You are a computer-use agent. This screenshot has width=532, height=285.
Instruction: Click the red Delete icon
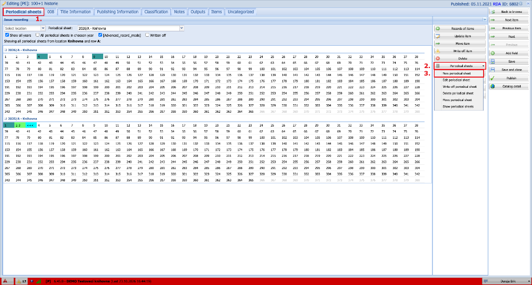(438, 58)
